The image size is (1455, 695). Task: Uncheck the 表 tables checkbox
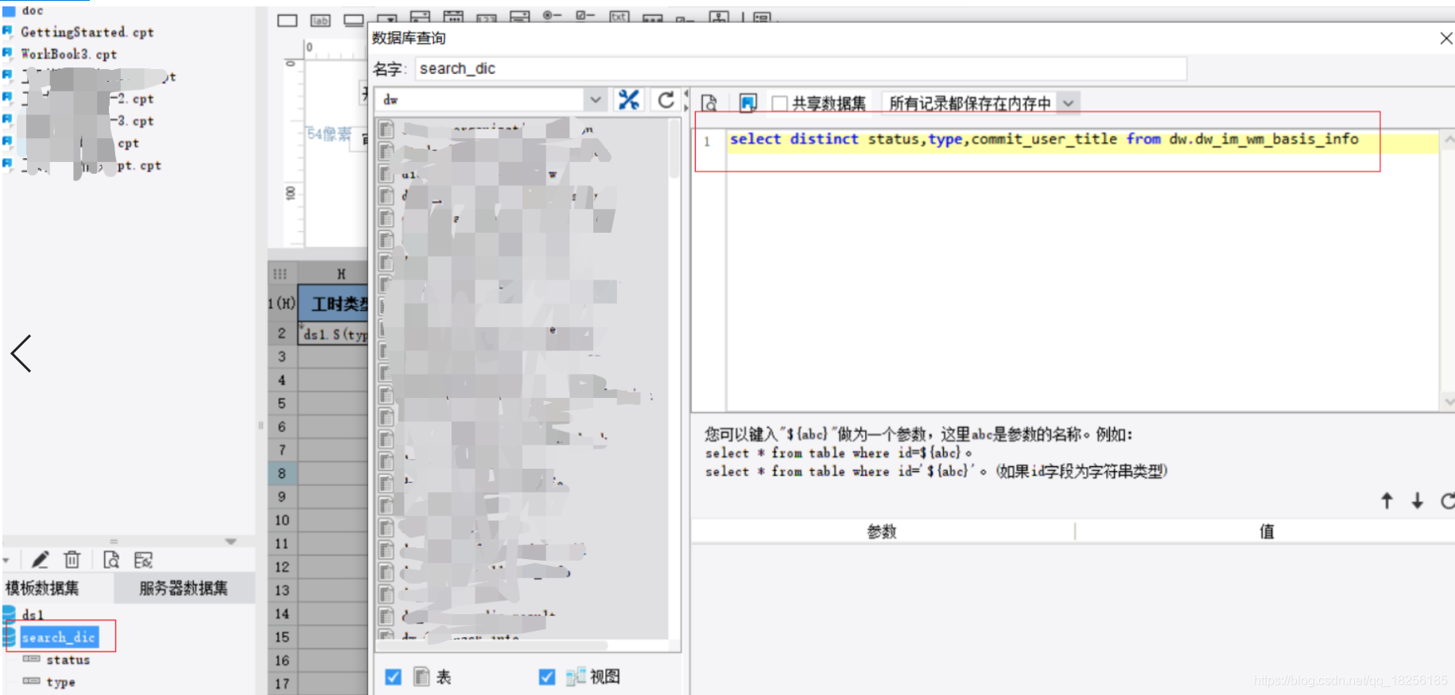393,677
